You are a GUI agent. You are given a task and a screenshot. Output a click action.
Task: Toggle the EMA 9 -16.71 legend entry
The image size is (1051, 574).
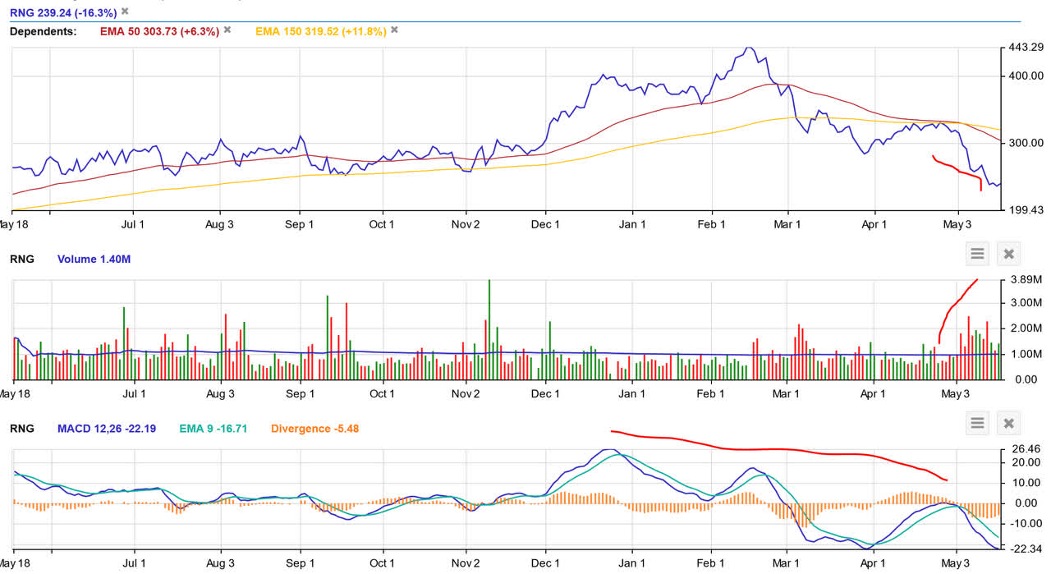(x=212, y=429)
